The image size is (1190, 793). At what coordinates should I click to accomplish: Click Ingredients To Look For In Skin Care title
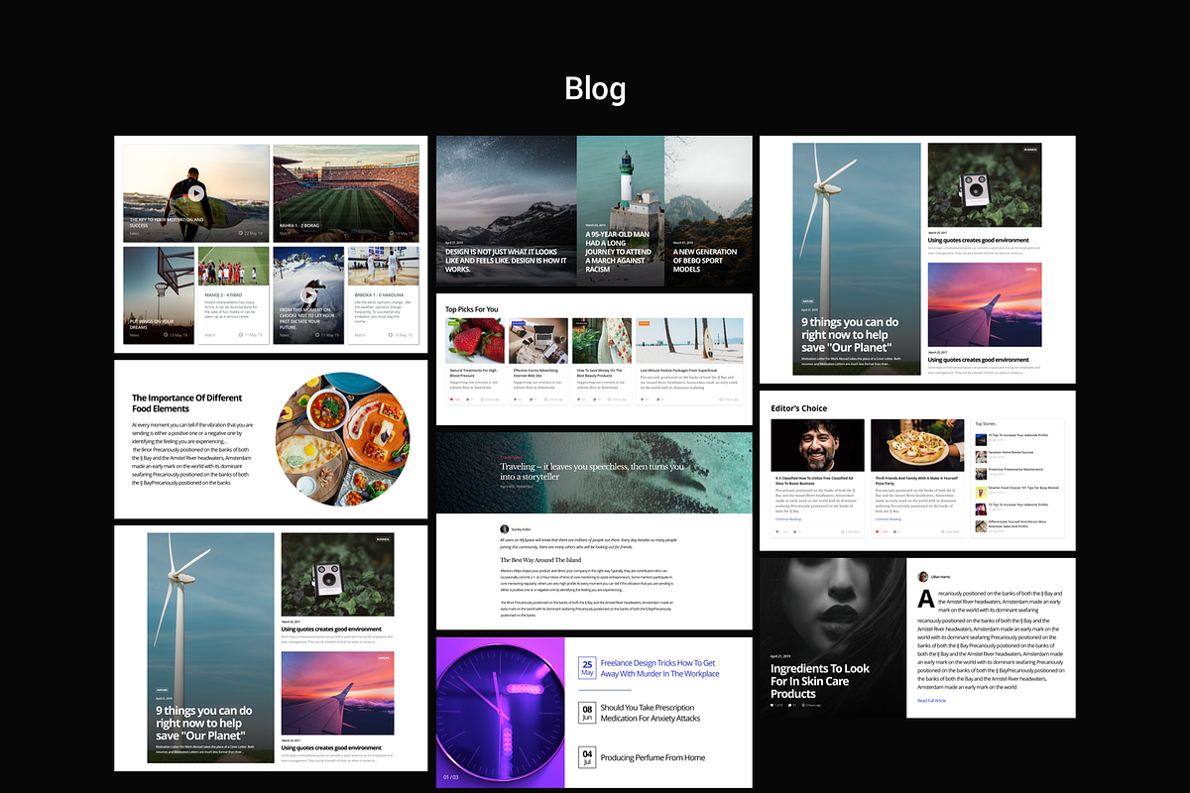[x=820, y=681]
